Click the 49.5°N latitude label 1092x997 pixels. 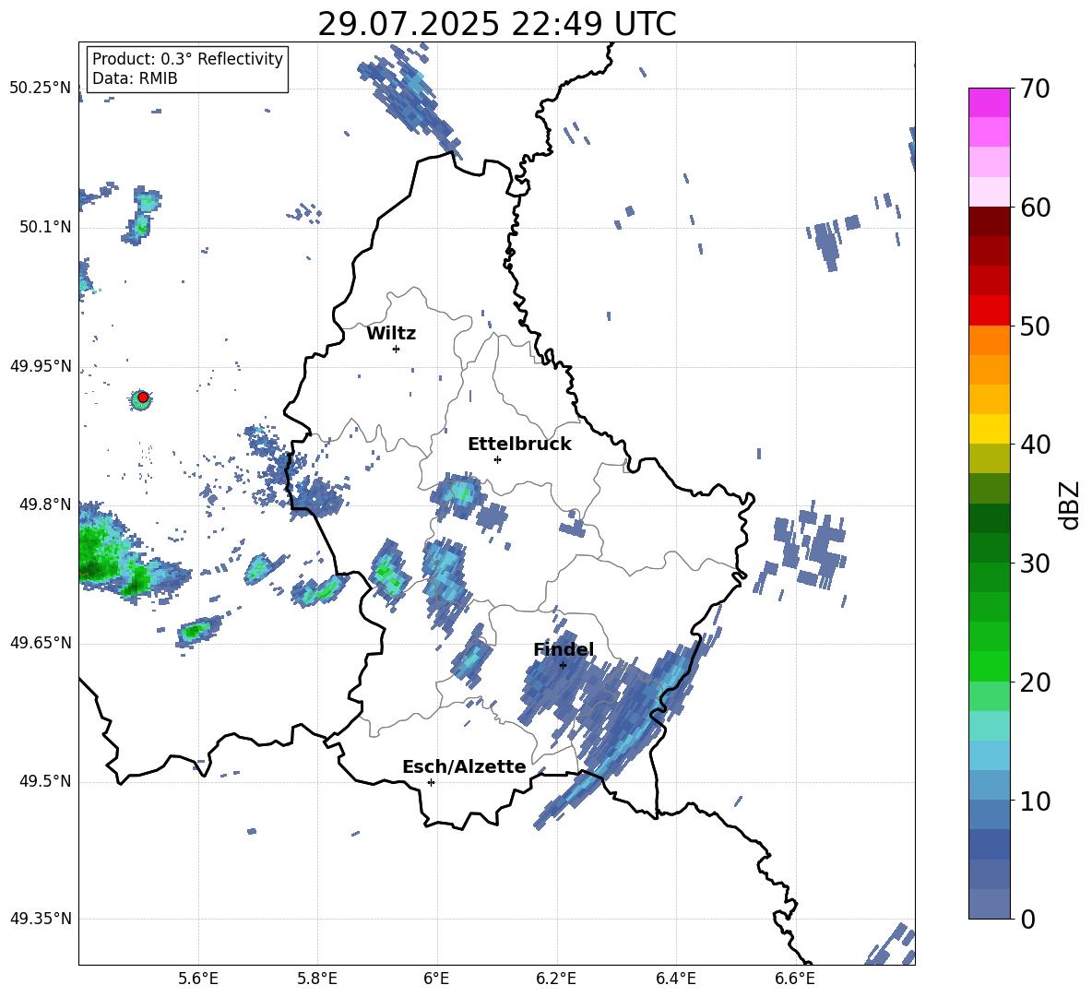coord(44,781)
